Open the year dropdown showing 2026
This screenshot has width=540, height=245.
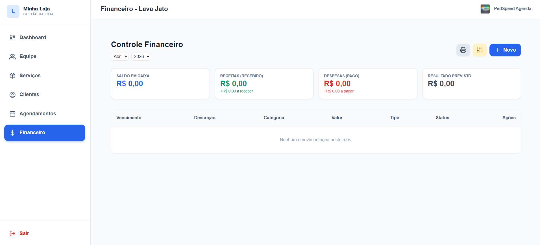click(141, 56)
